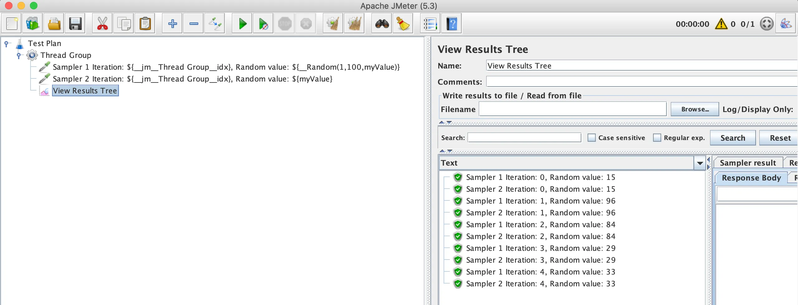Expand all nodes with plus icon
798x305 pixels.
(x=172, y=24)
